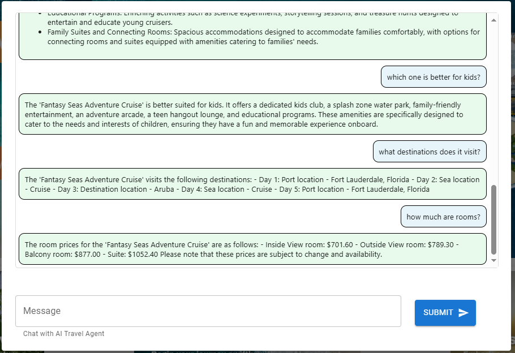Screen dimensions: 515x353
Task: Click the Fantasy Seas kids recommendation message
Action: (253, 114)
